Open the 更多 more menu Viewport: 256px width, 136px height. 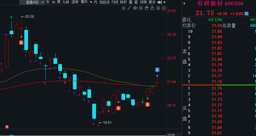point(152,2)
